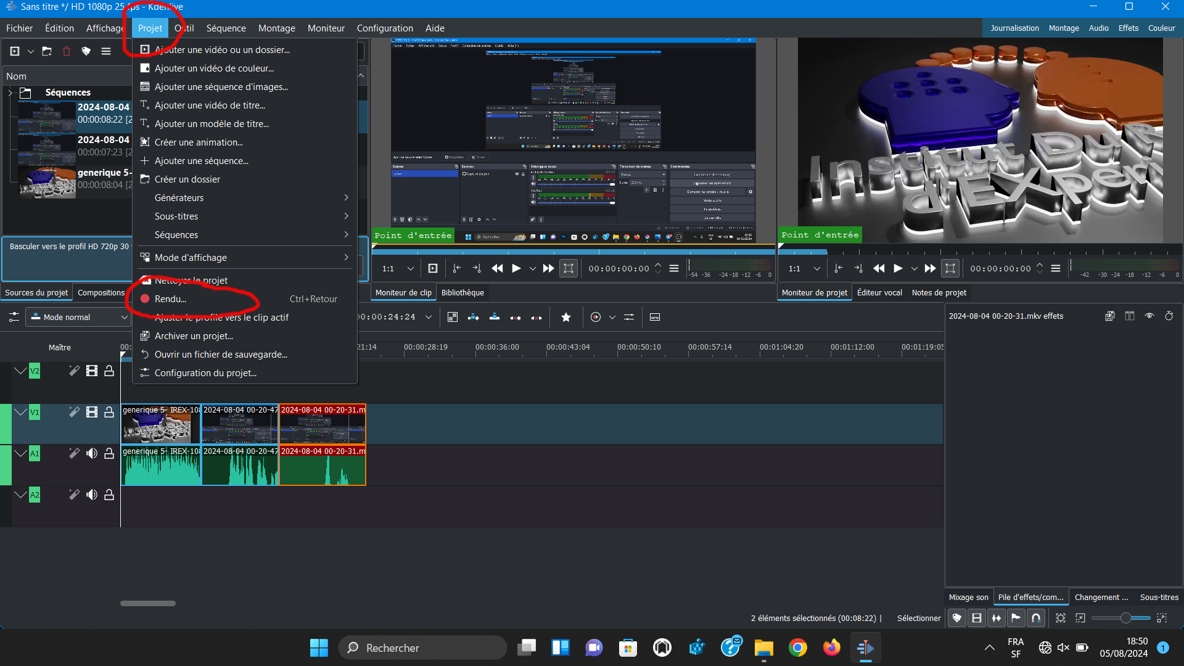Click clip monitor set zone-in icon
Viewport: 1184px width, 666px height.
pos(457,268)
